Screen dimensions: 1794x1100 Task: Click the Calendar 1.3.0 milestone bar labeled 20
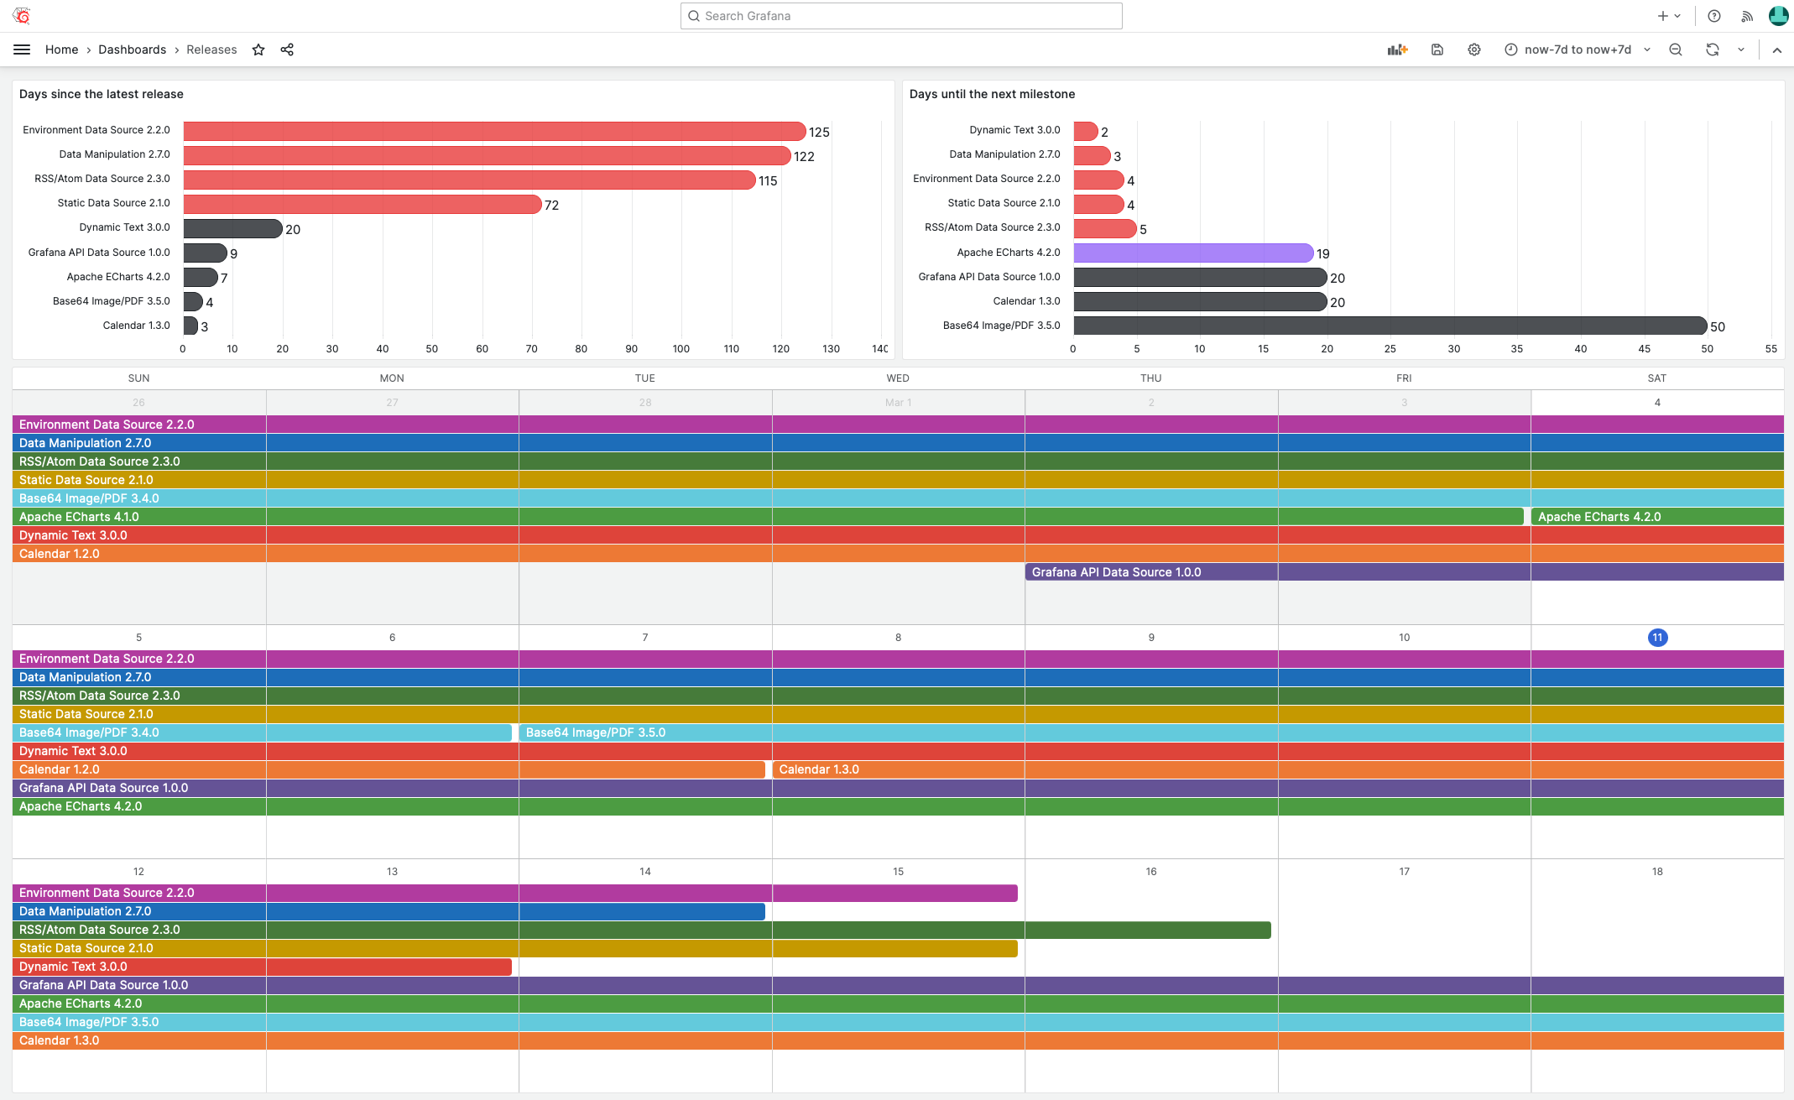1200,301
